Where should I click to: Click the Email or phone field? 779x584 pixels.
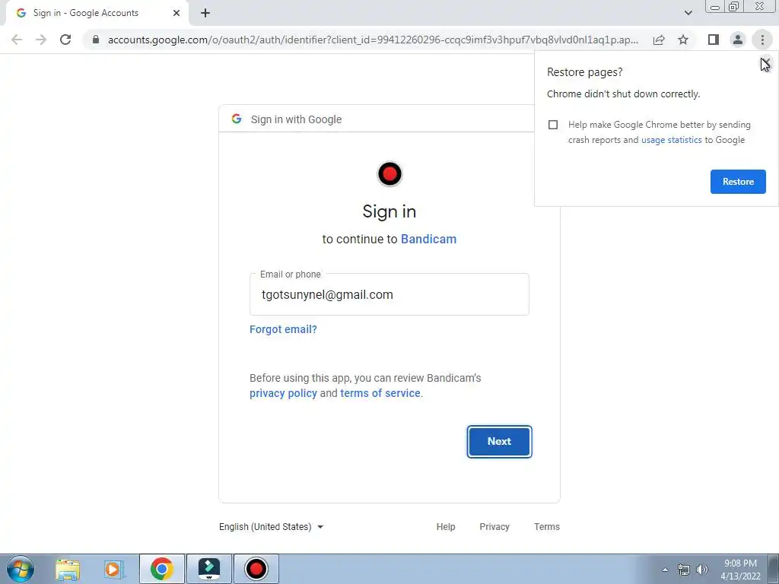coord(389,294)
